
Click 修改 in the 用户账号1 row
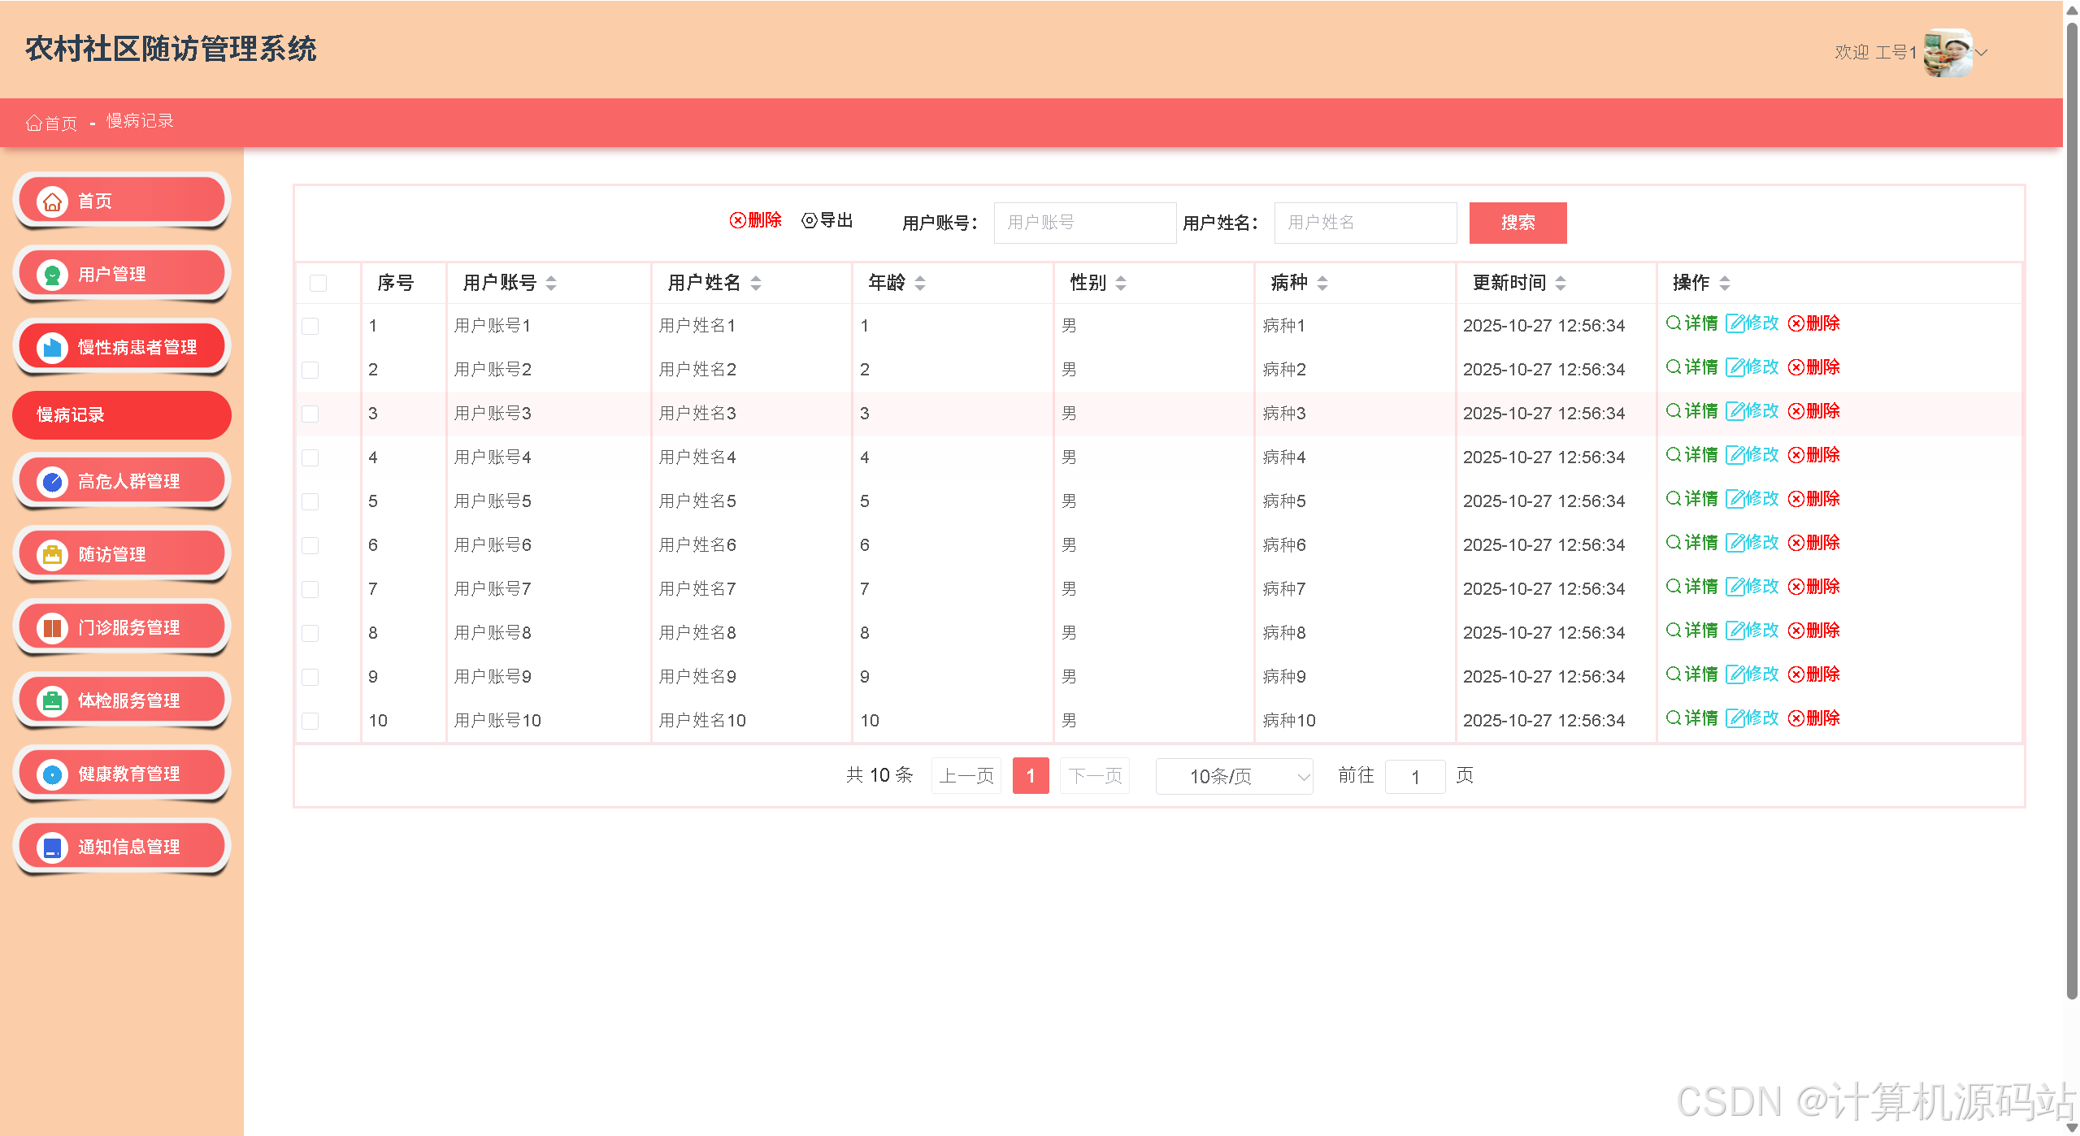(x=1752, y=323)
